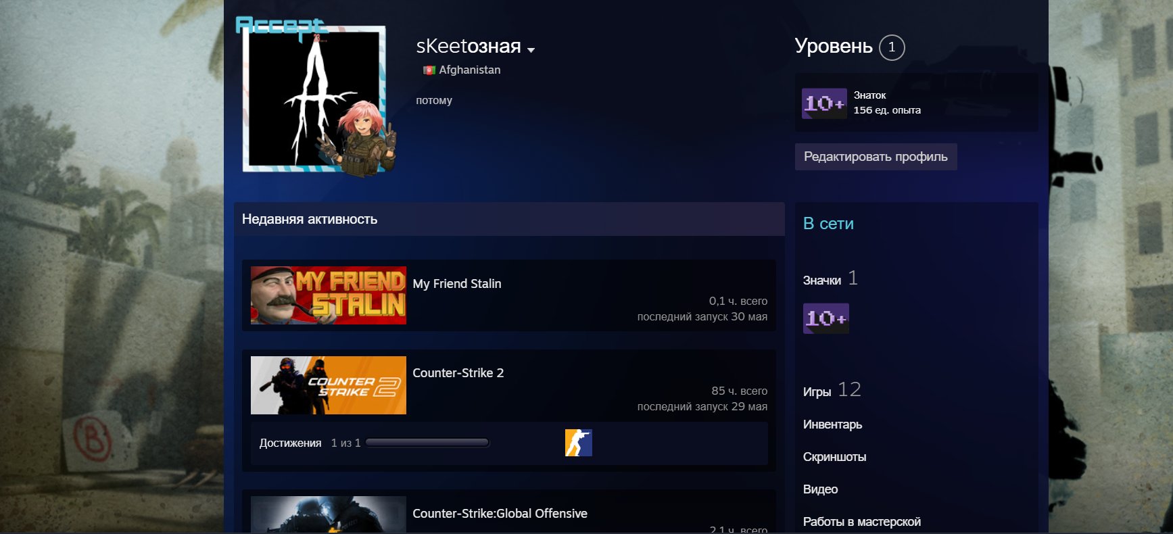Click Редактировать профиль button
This screenshot has width=1173, height=534.
(876, 157)
